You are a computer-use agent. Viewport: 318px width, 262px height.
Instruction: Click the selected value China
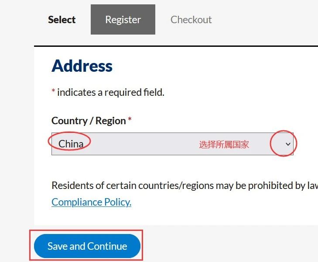(x=71, y=144)
